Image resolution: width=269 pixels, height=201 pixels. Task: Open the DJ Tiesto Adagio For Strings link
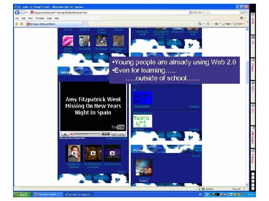point(93,165)
